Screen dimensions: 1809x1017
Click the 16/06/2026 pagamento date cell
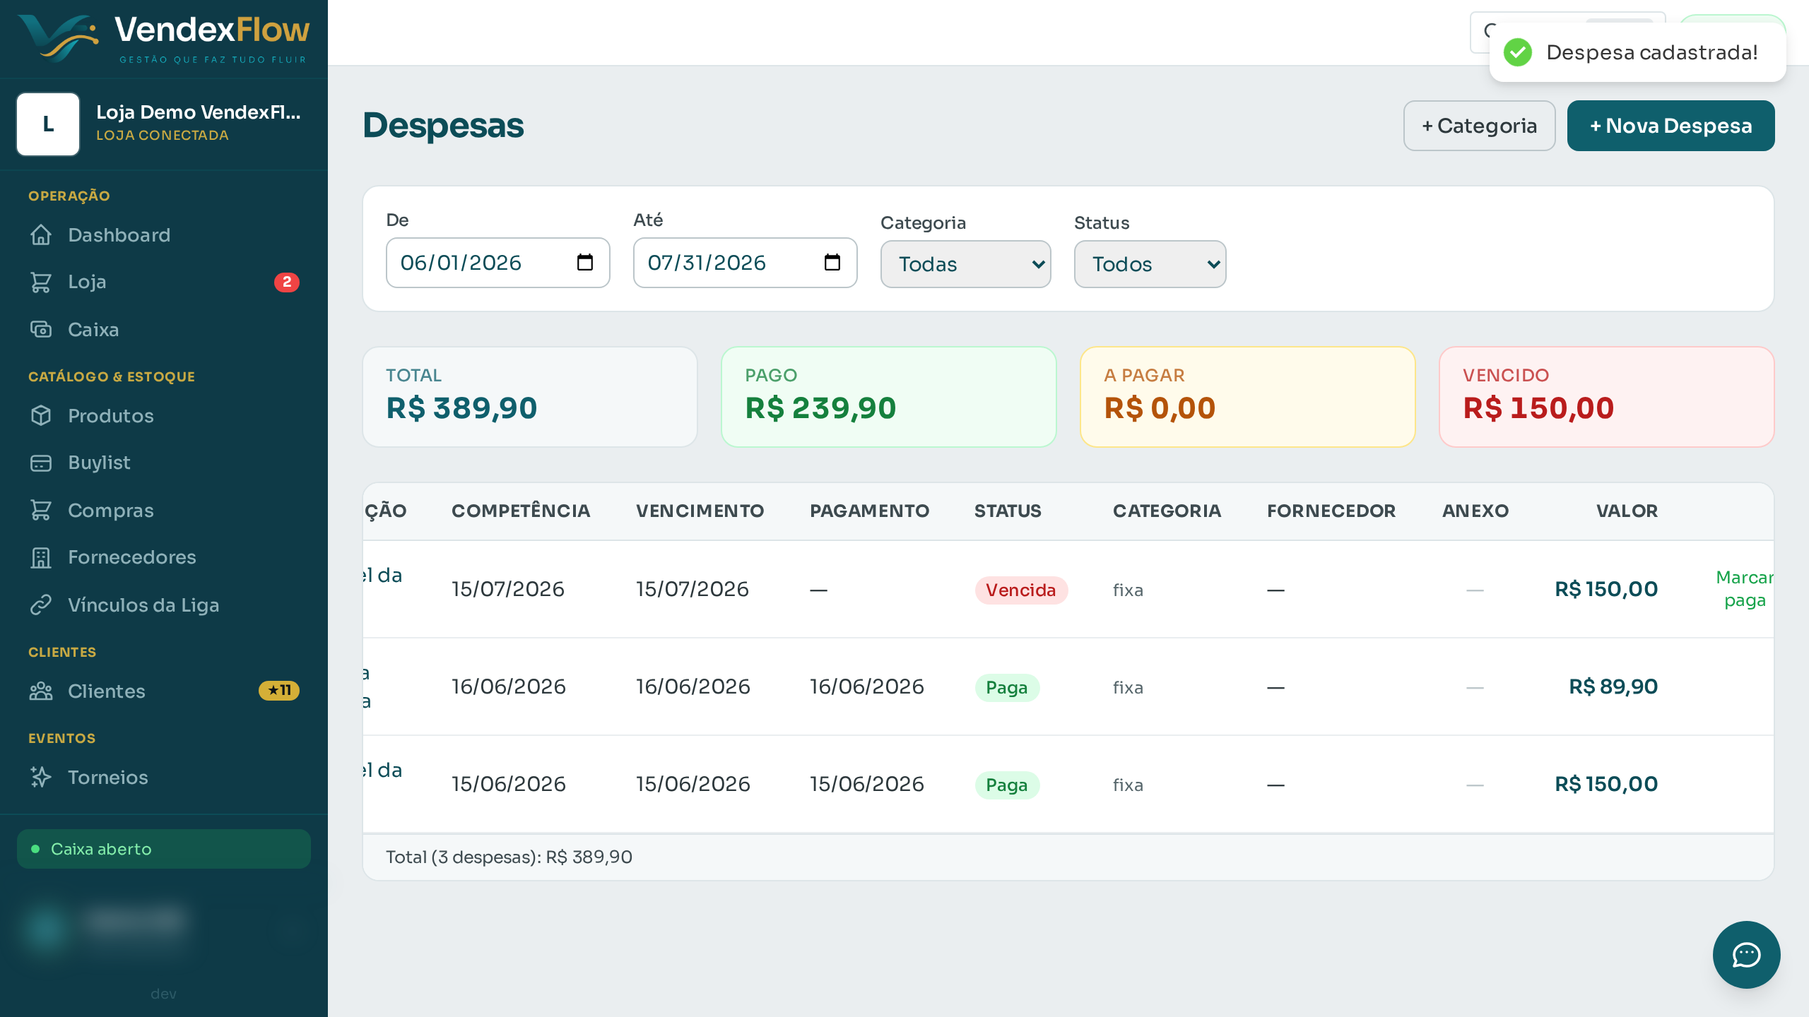867,686
